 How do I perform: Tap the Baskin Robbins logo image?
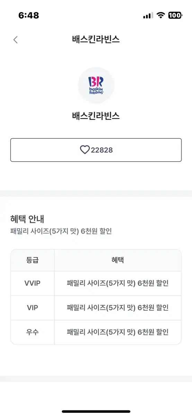pos(96,85)
